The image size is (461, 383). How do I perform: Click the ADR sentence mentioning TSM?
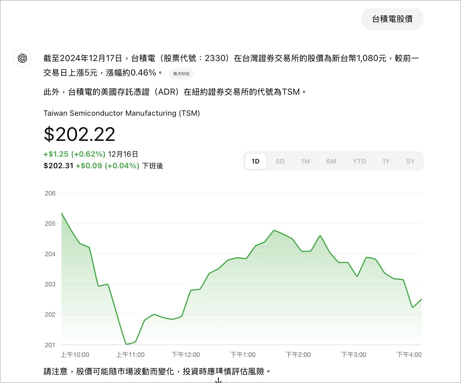coord(175,92)
